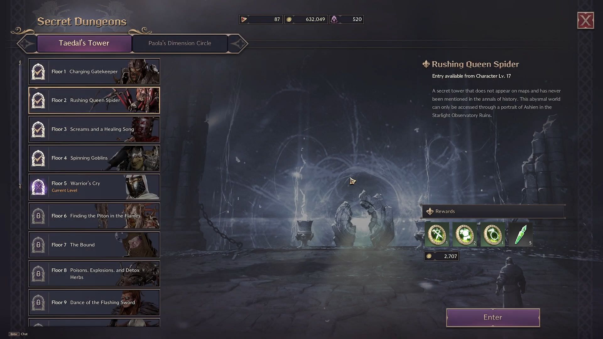603x339 pixels.
Task: Click the close dungeon screen button
Action: [x=586, y=20]
